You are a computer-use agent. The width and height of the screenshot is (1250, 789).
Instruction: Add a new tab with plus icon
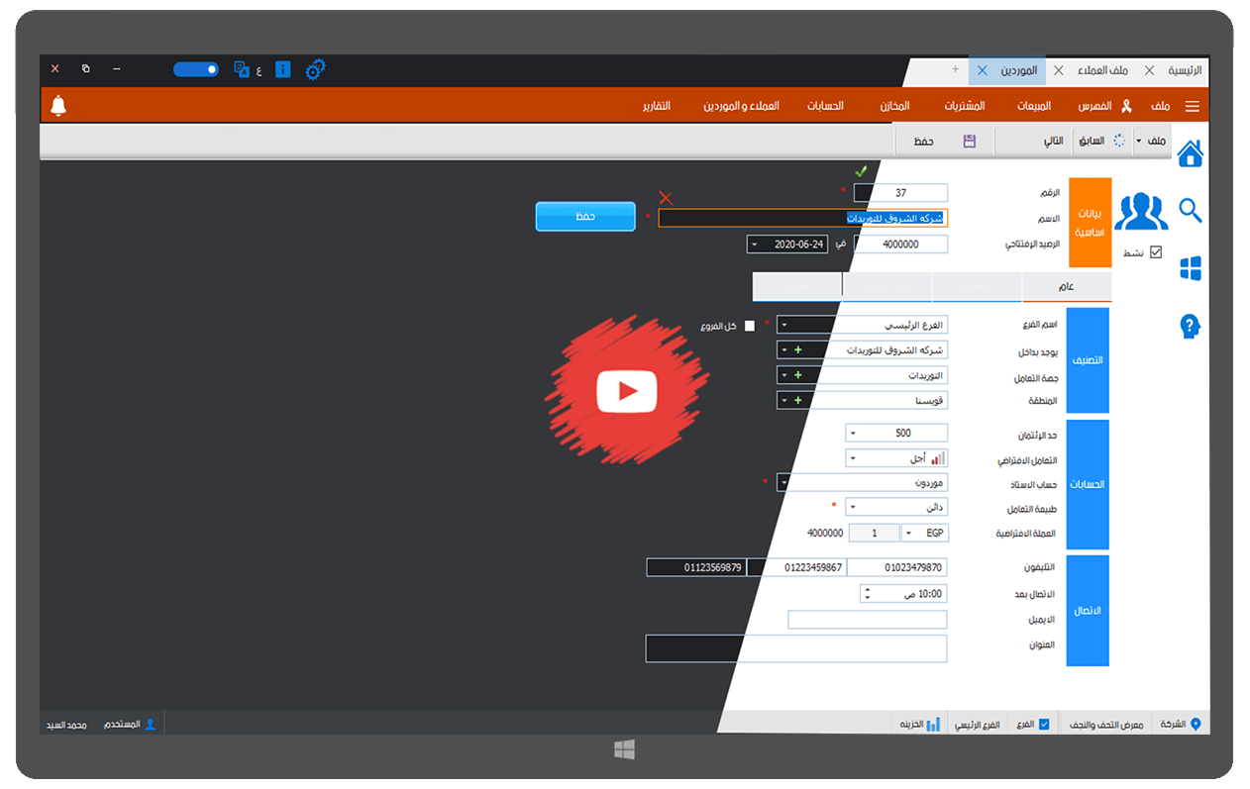click(955, 69)
